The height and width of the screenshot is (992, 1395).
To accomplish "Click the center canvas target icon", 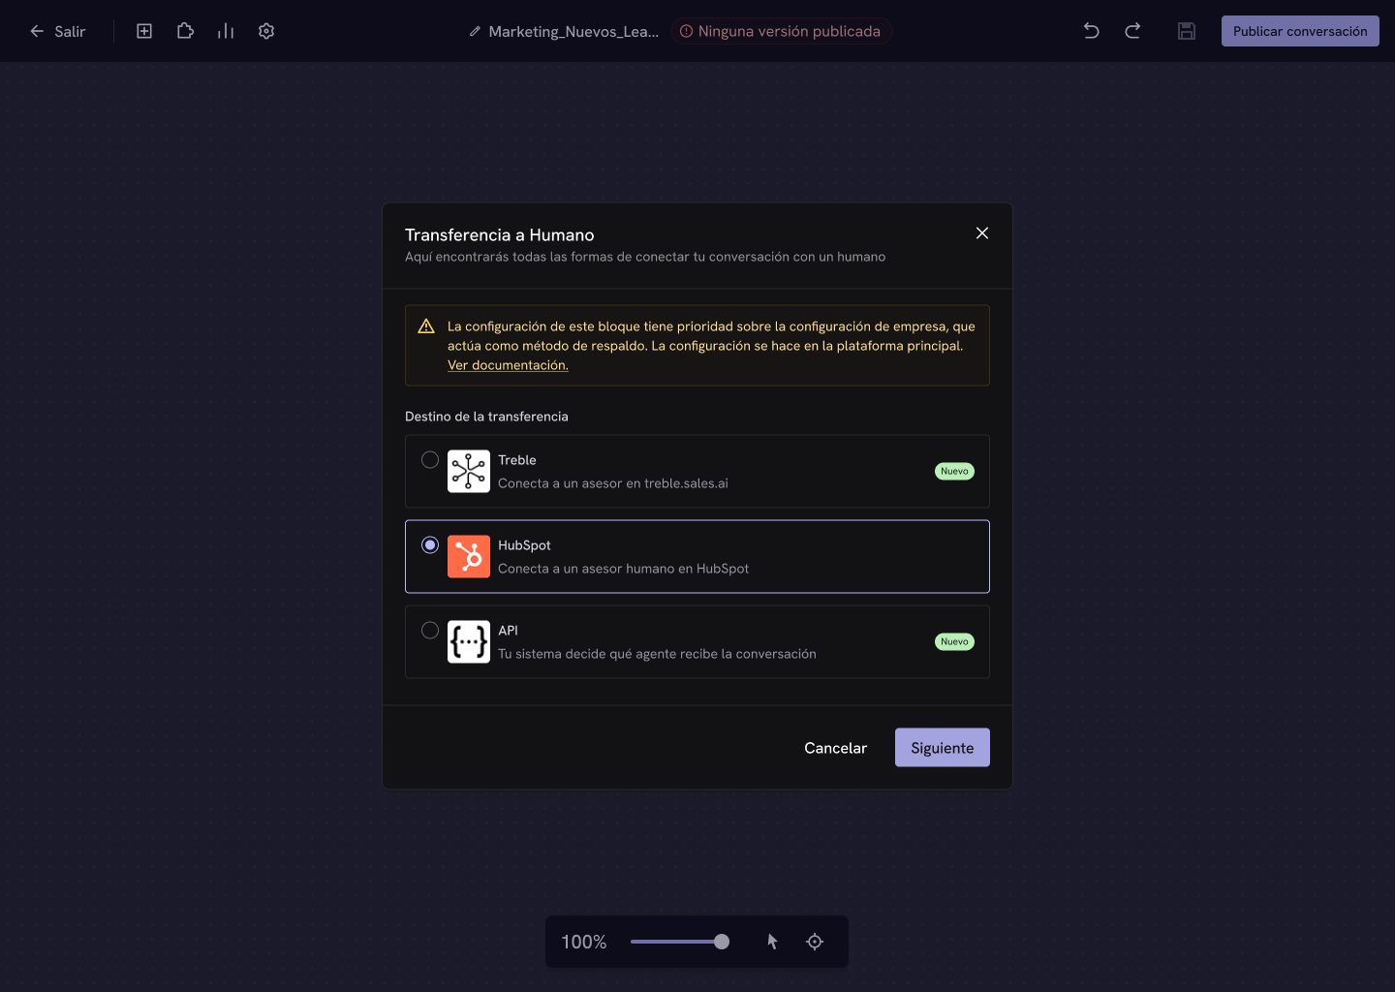I will pos(815,942).
